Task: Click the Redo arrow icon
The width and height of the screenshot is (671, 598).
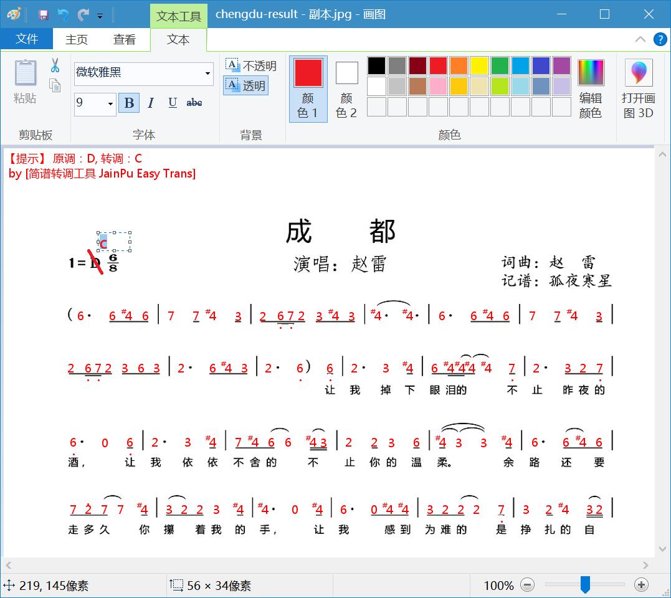Action: (83, 14)
